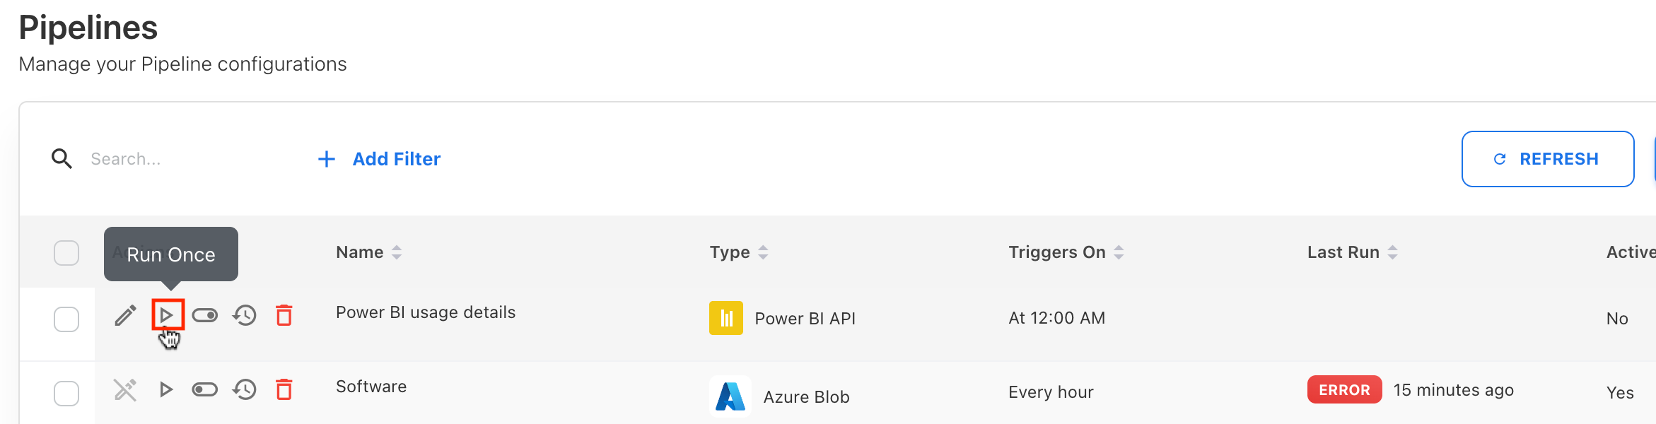Click the disabled edit icon for Software
The width and height of the screenshot is (1656, 424).
[125, 389]
